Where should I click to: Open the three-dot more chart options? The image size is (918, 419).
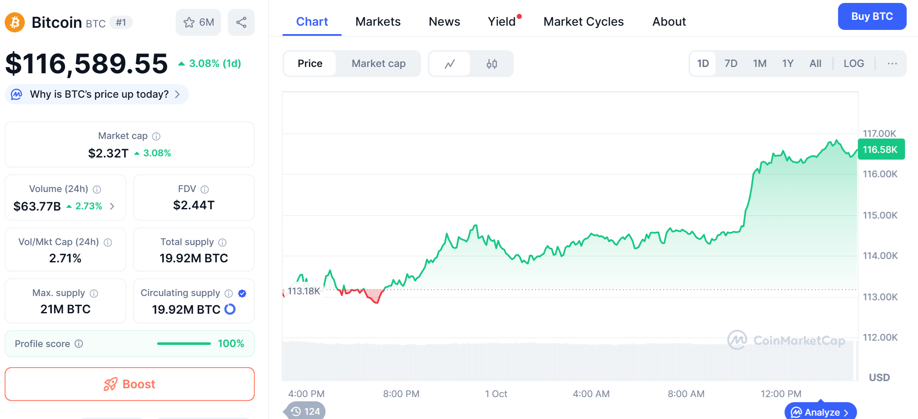[892, 64]
